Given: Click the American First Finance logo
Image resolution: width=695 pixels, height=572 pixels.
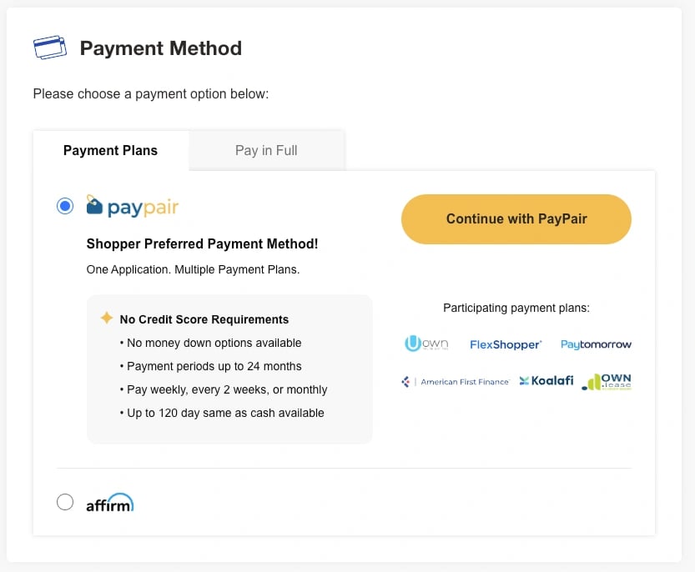Looking at the screenshot, I should click(456, 382).
